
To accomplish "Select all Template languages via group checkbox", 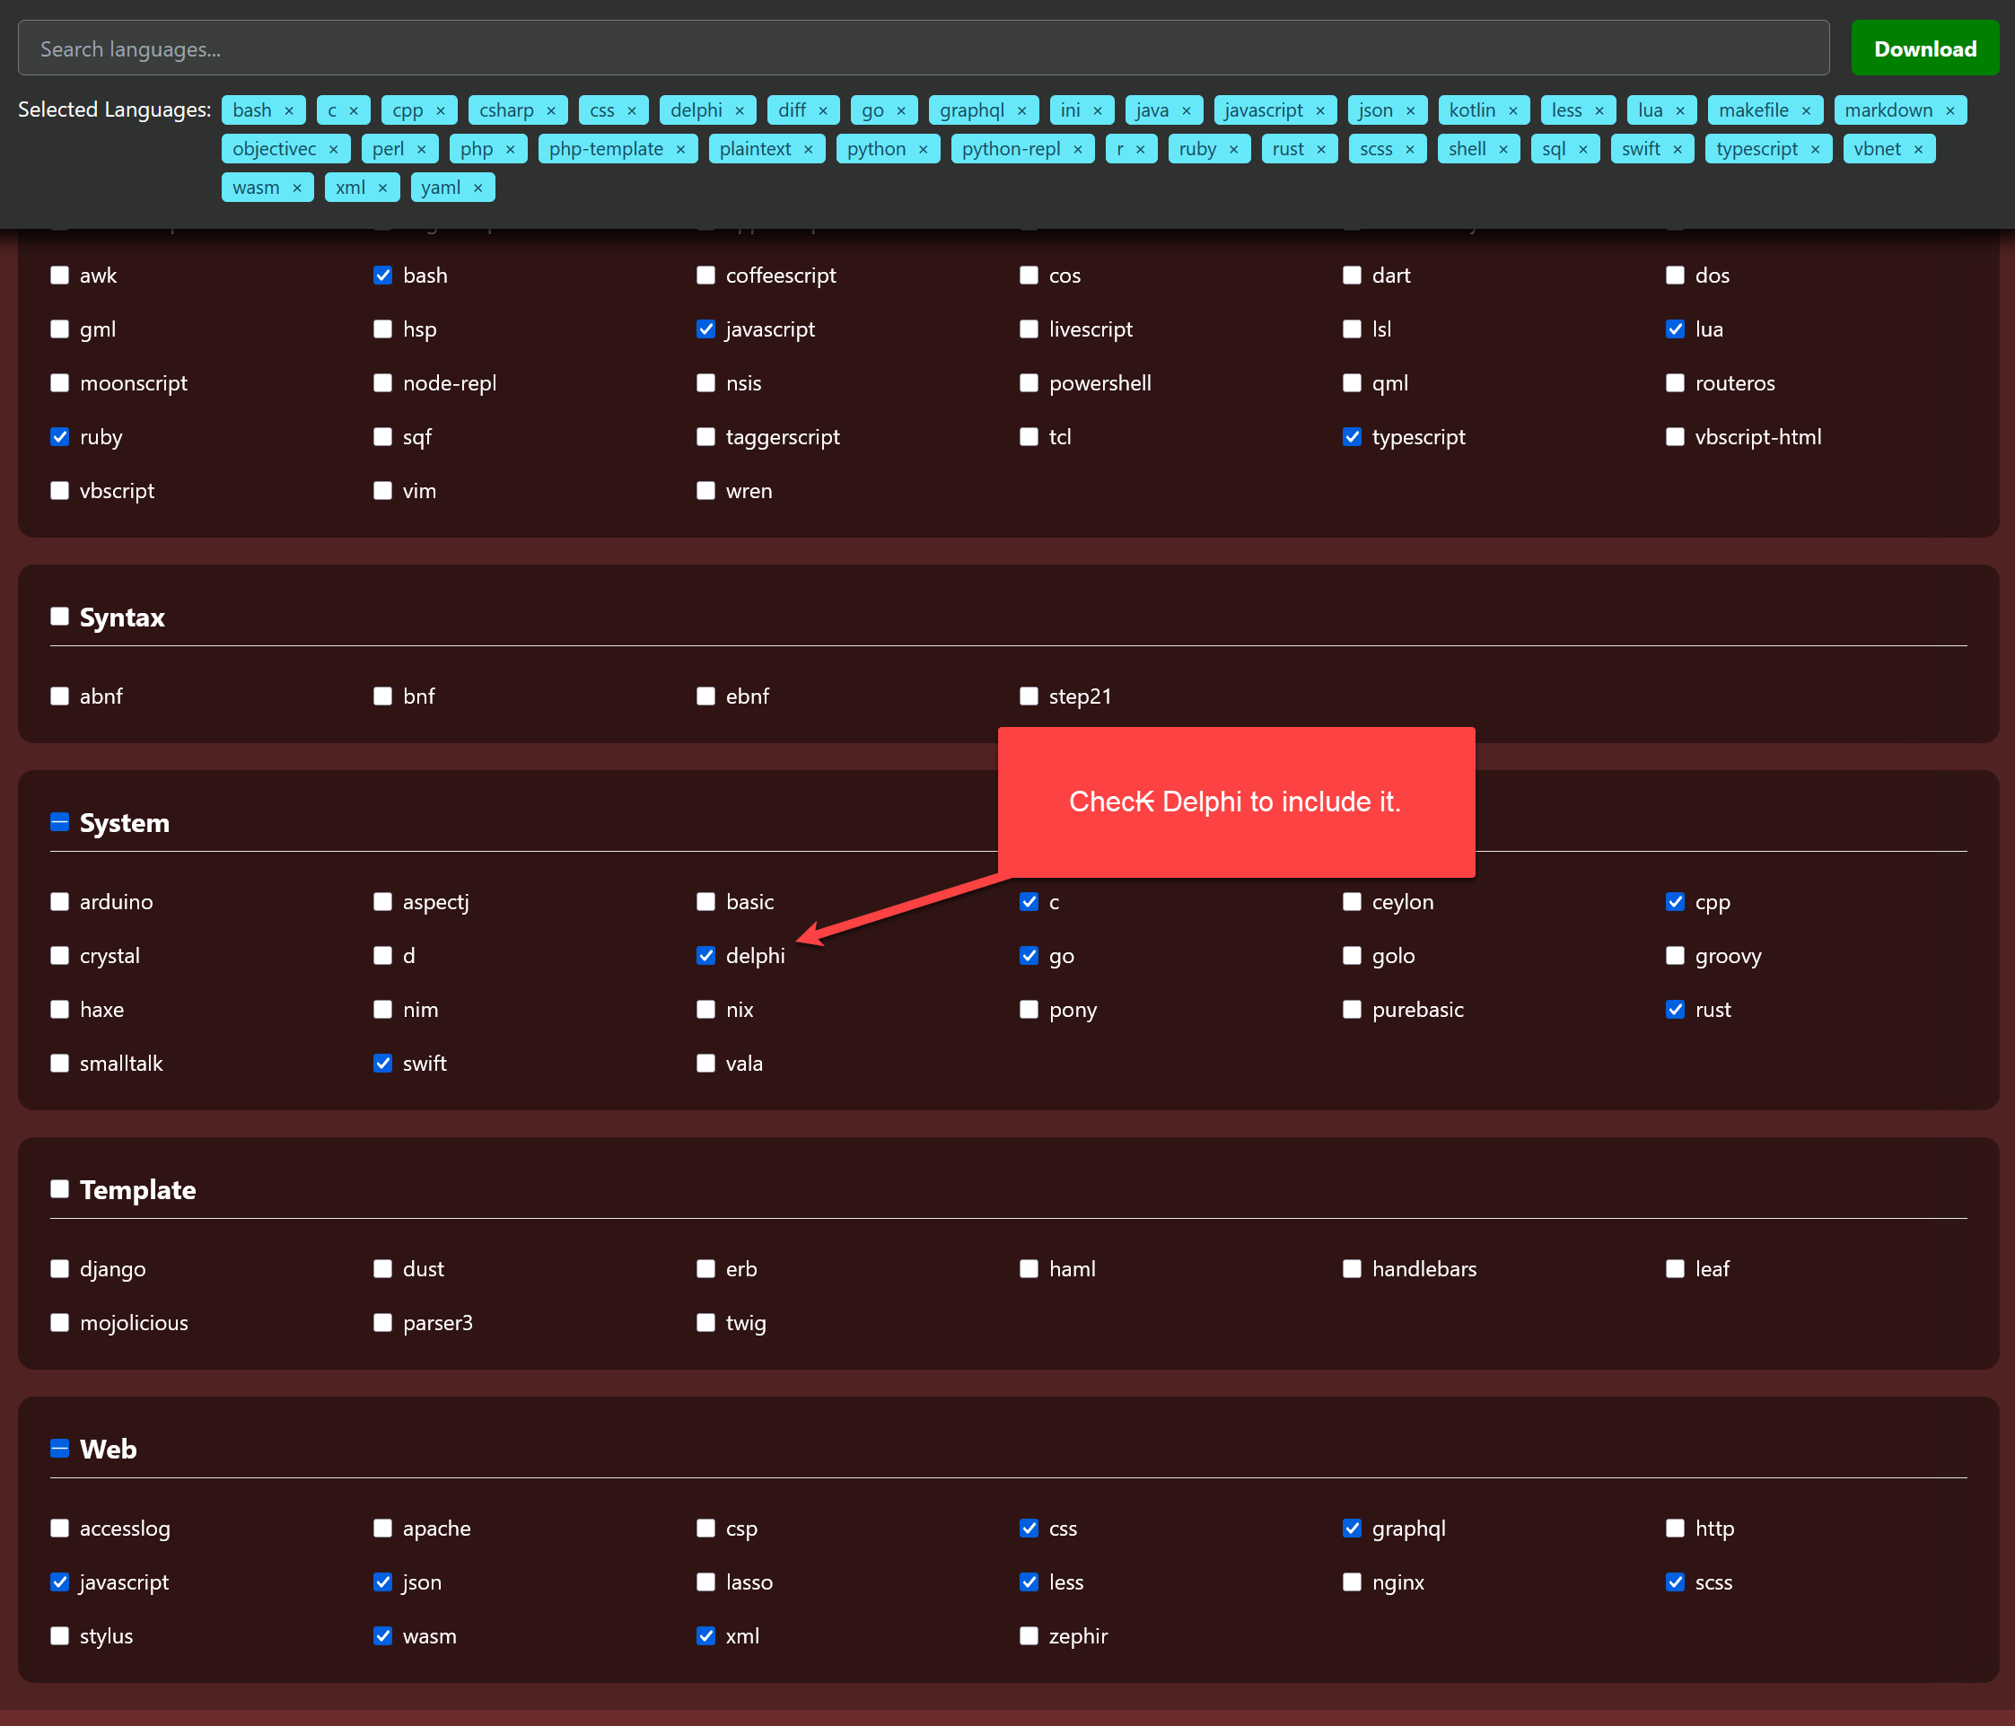I will tap(59, 1189).
